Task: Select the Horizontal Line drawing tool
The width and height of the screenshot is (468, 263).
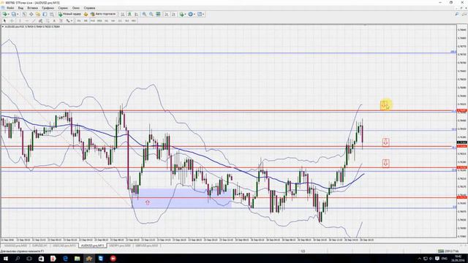Action: (27, 20)
